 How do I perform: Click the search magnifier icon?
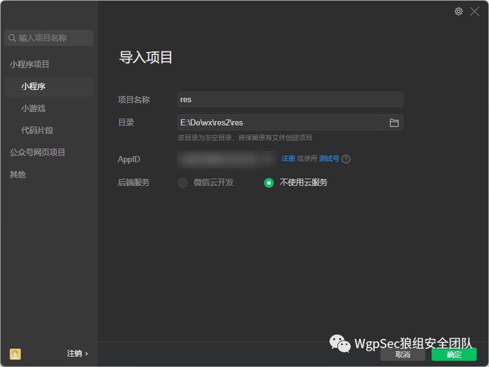click(x=12, y=38)
